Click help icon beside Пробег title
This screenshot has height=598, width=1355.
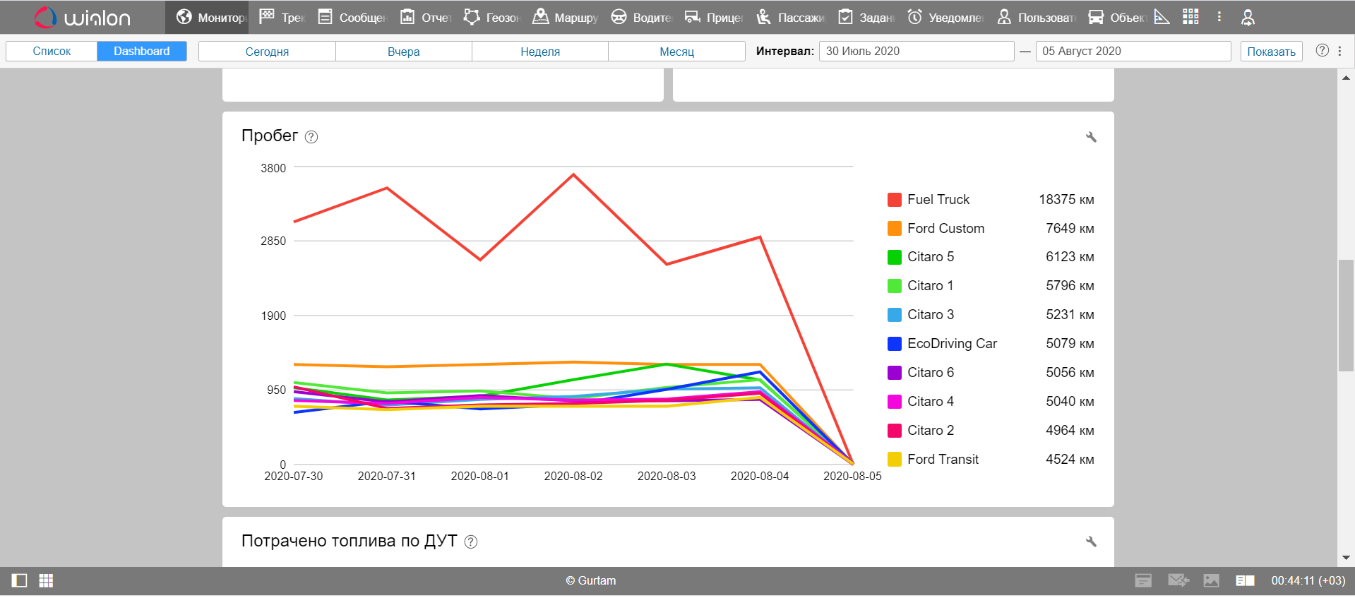coord(311,137)
